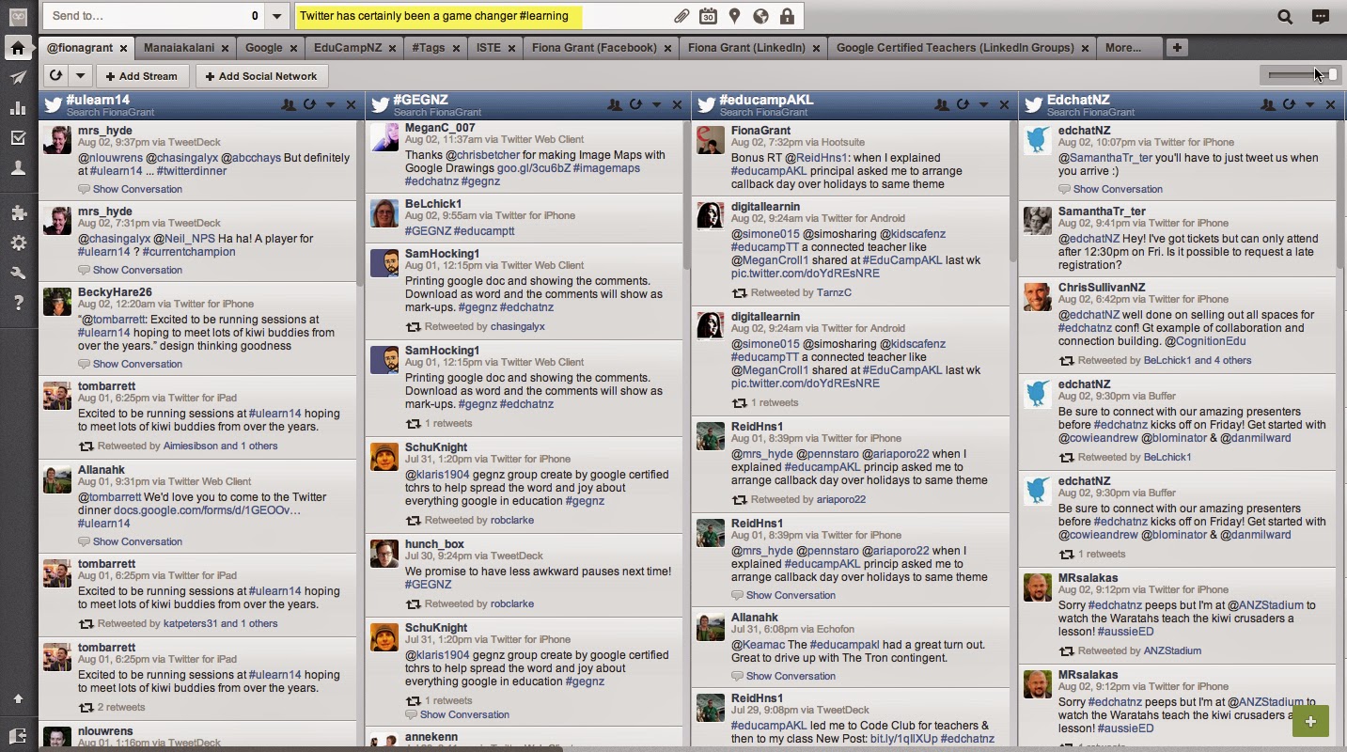Open the Settings gear icon in sidebar
The width and height of the screenshot is (1347, 752).
point(18,243)
